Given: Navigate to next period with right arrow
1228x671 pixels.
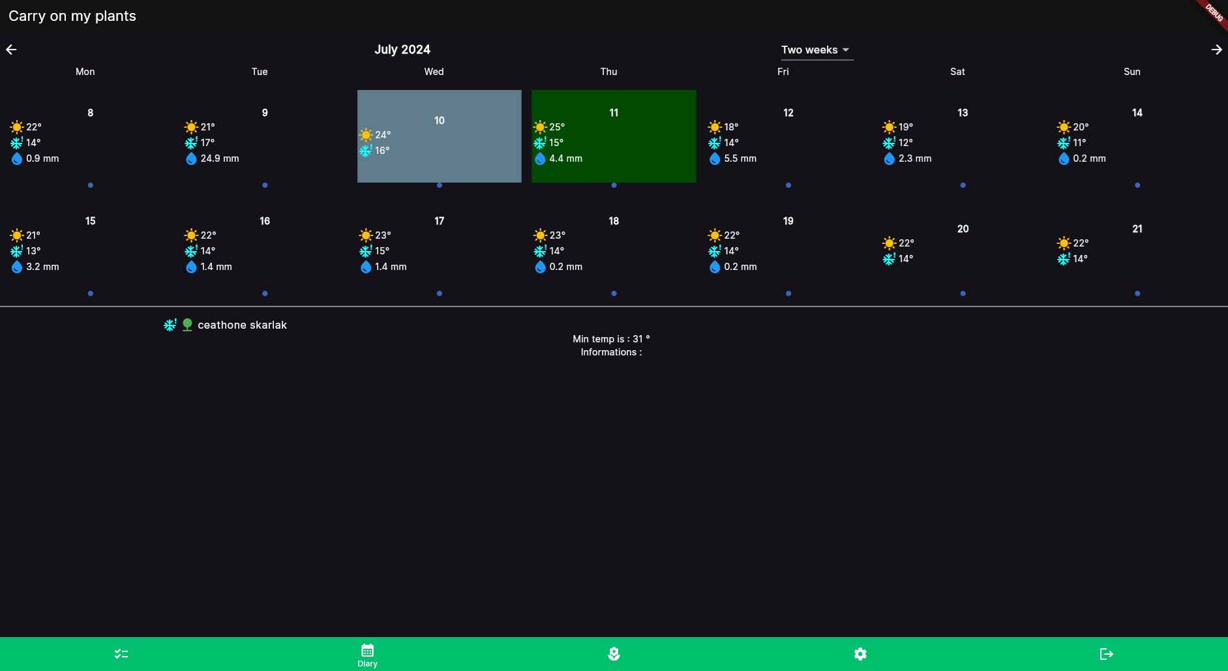Looking at the screenshot, I should (x=1216, y=49).
